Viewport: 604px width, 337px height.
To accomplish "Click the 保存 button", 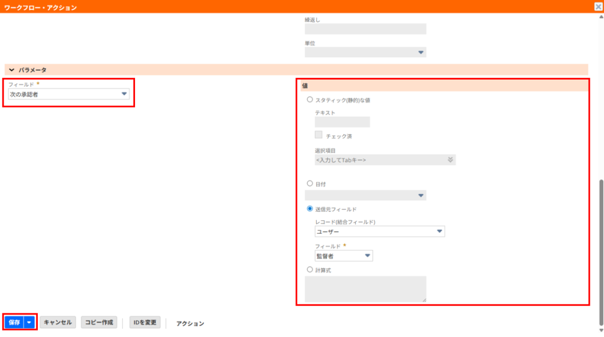I will click(14, 322).
